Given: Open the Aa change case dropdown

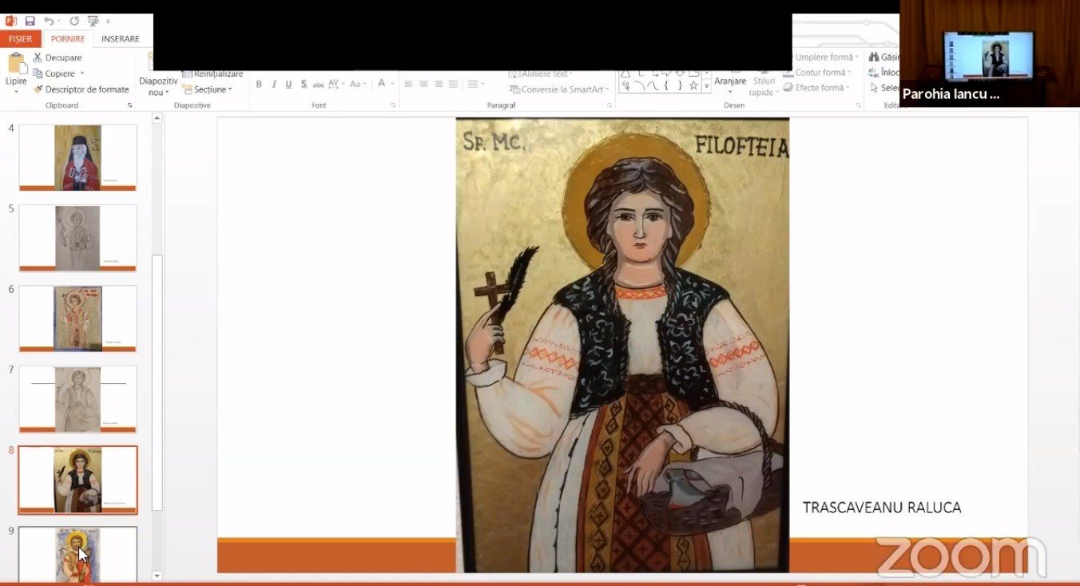Looking at the screenshot, I should [357, 83].
